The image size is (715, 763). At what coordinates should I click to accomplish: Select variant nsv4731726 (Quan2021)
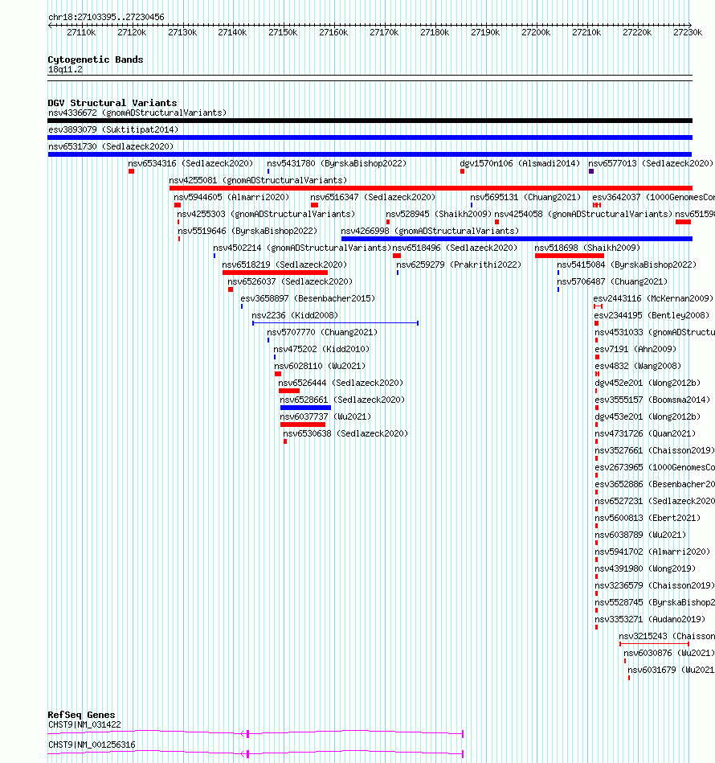pos(645,433)
